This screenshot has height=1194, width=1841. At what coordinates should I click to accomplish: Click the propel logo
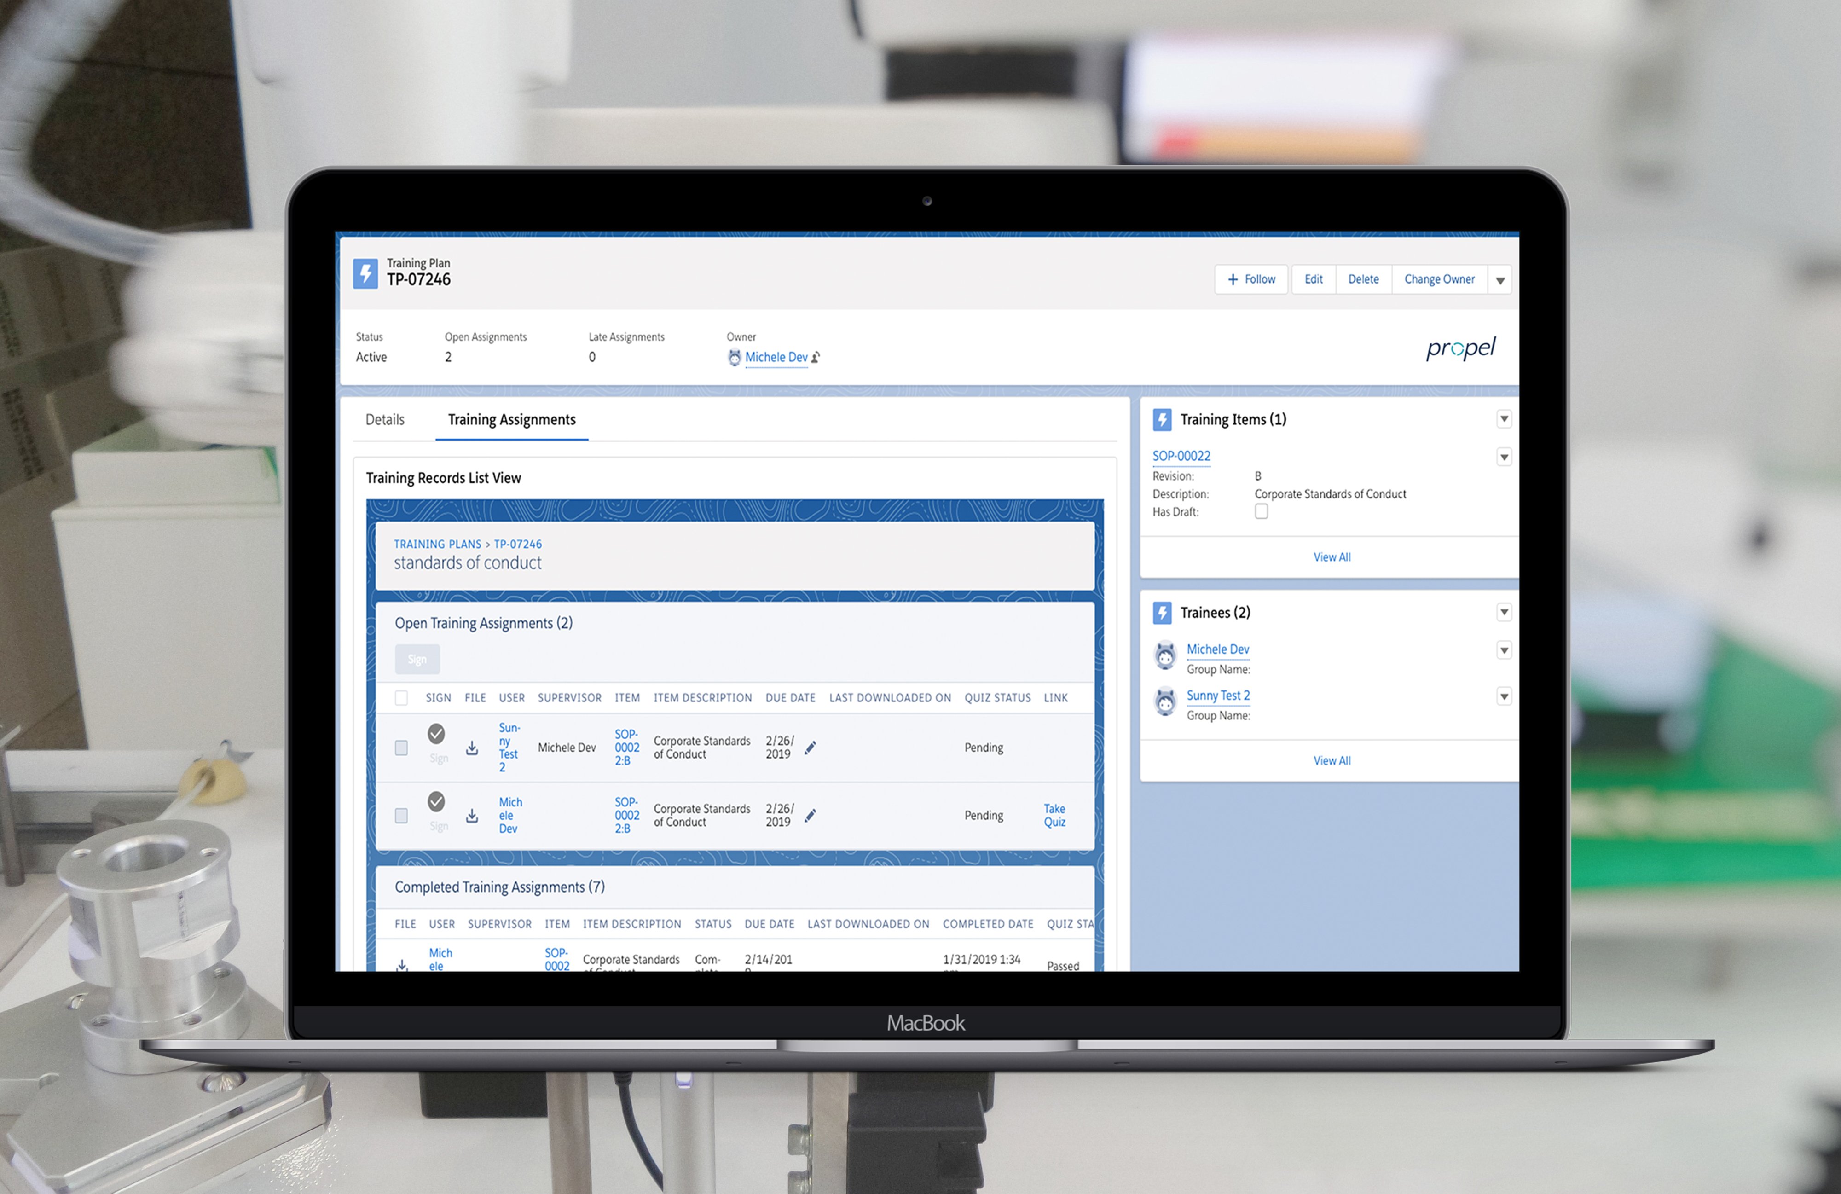[x=1460, y=348]
